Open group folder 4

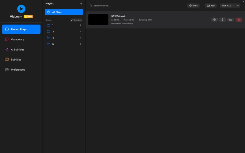(x=64, y=38)
